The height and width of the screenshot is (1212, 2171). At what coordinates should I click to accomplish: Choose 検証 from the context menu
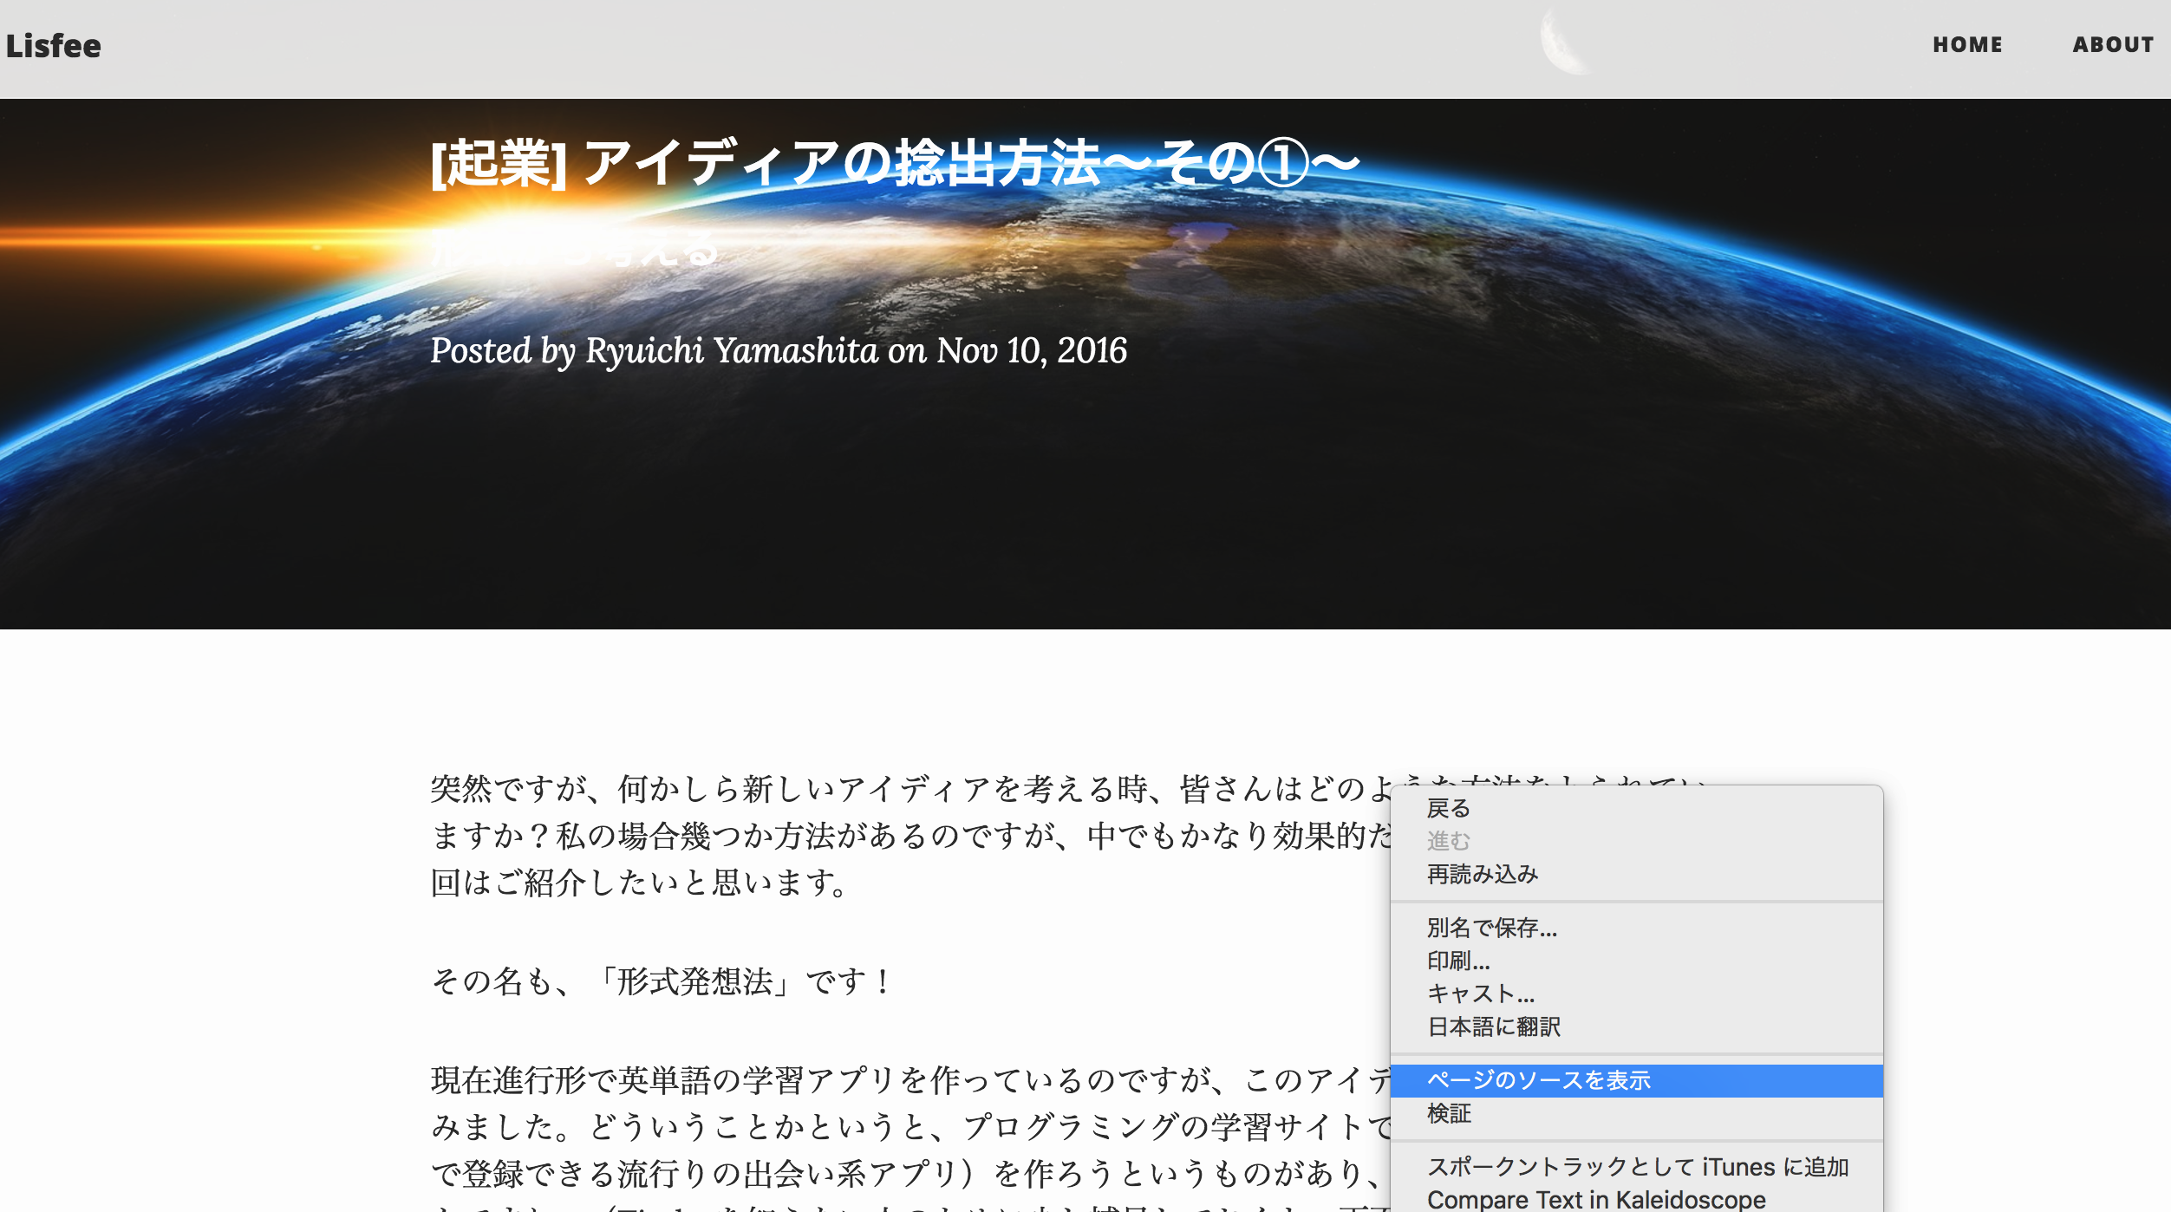(x=1636, y=1113)
